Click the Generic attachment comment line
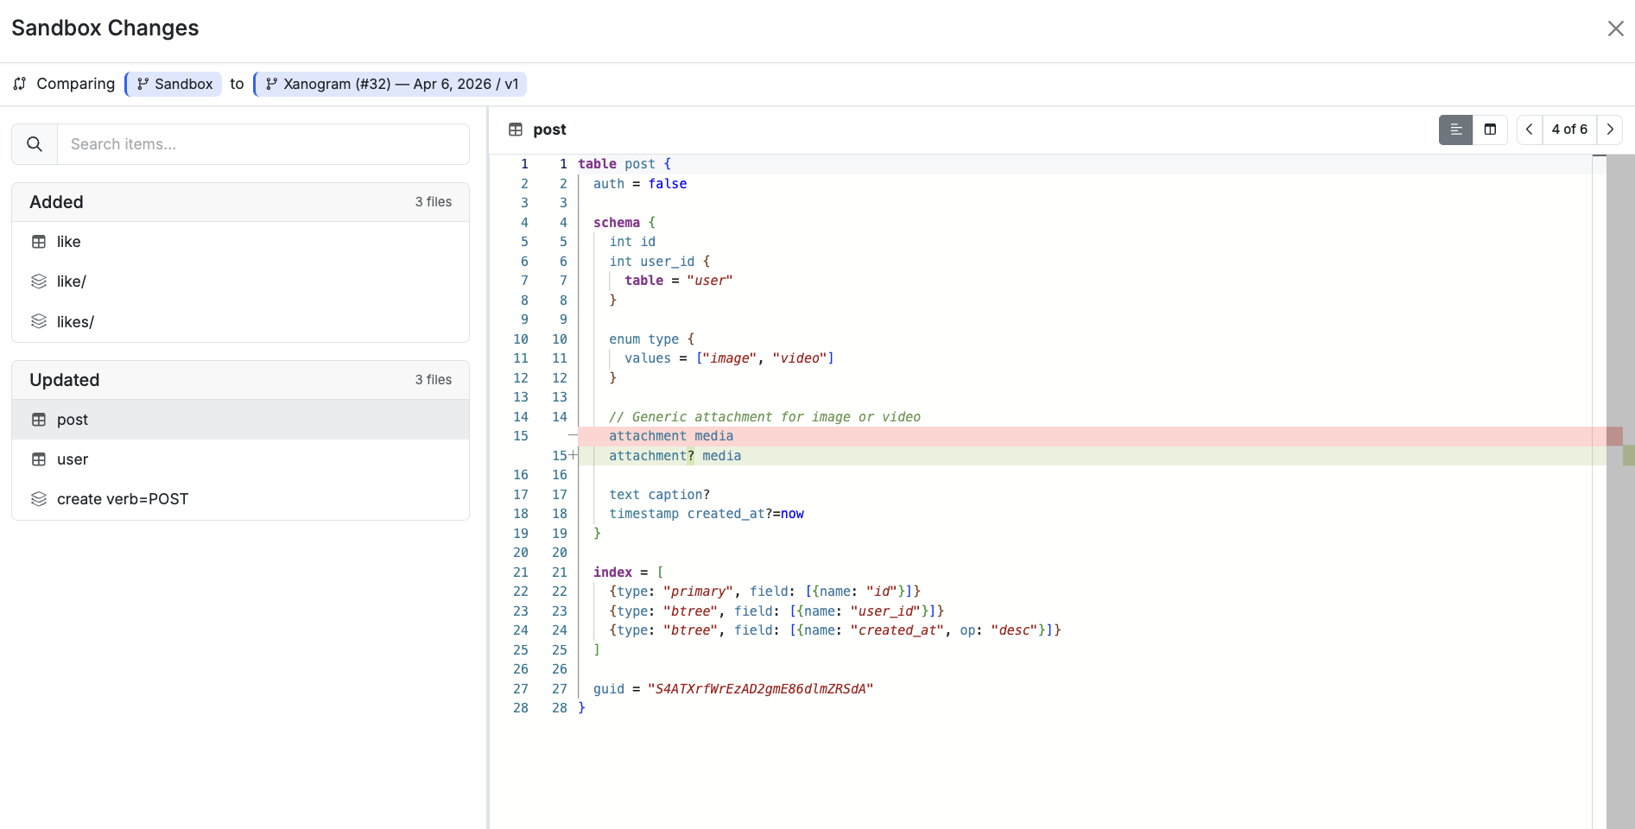Viewport: 1635px width, 829px height. click(x=764, y=417)
